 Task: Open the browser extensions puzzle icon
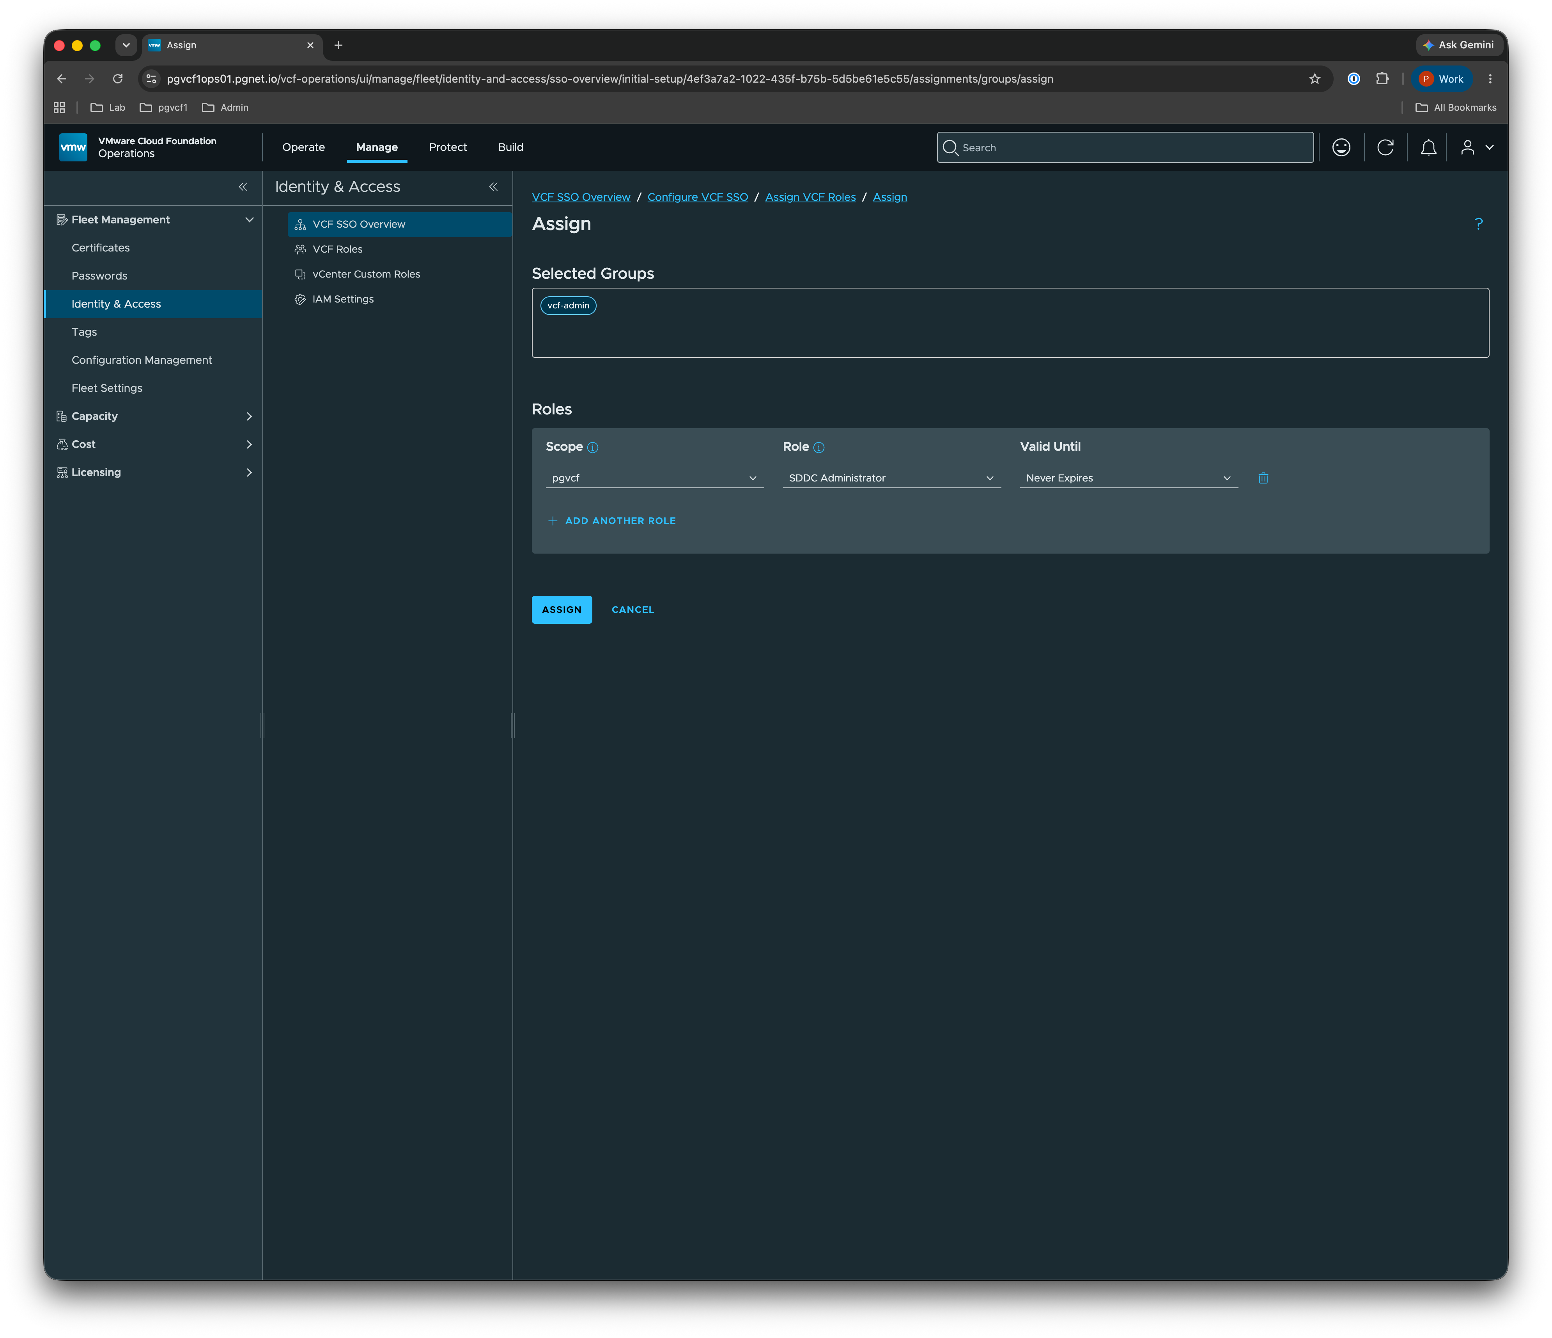(x=1382, y=79)
